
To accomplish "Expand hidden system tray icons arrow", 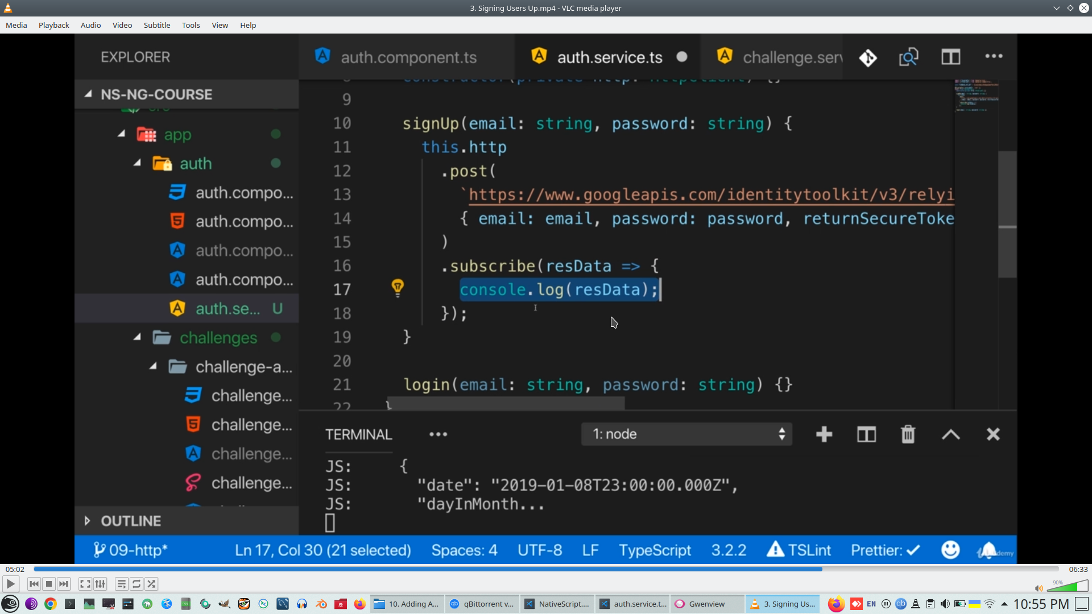I will pyautogui.click(x=1004, y=604).
